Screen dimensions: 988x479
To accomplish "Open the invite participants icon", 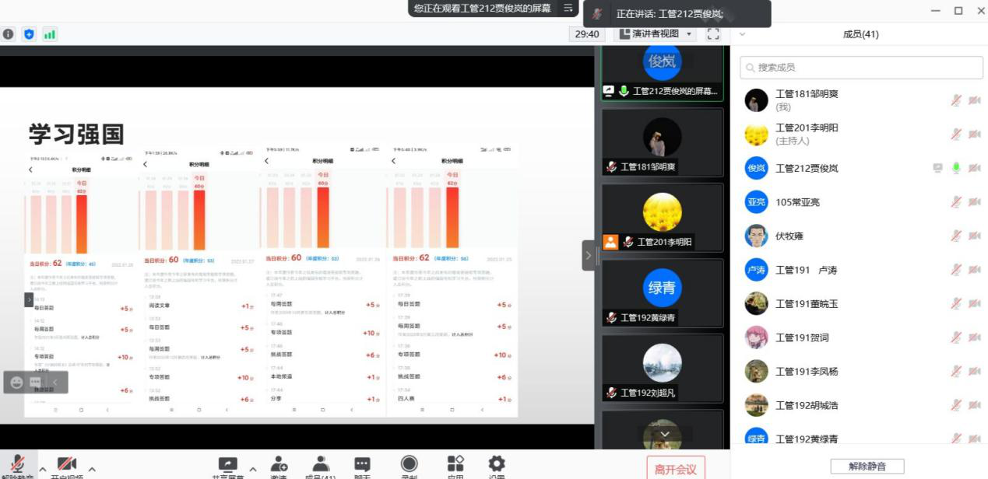I will click(x=279, y=465).
